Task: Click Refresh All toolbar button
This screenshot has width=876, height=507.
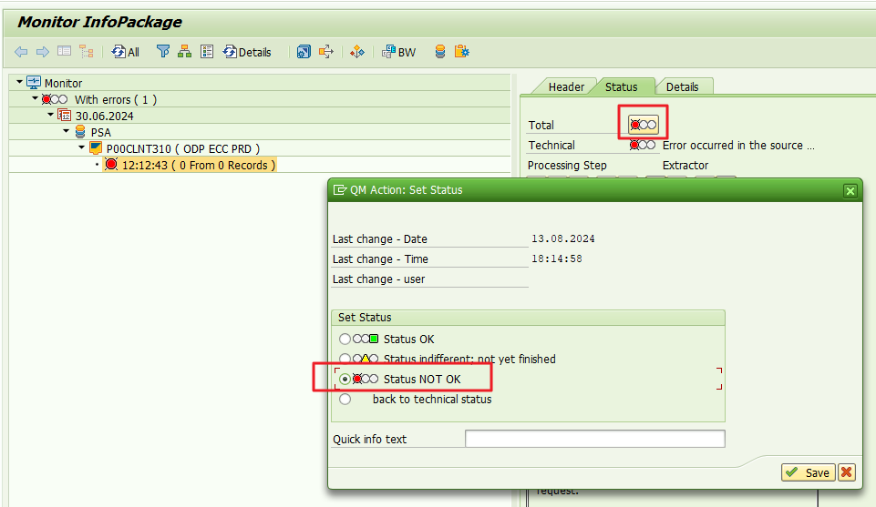Action: coord(125,52)
